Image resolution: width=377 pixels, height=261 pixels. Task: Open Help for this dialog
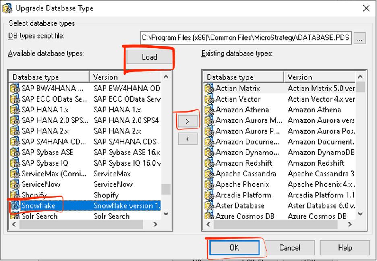[345, 248]
